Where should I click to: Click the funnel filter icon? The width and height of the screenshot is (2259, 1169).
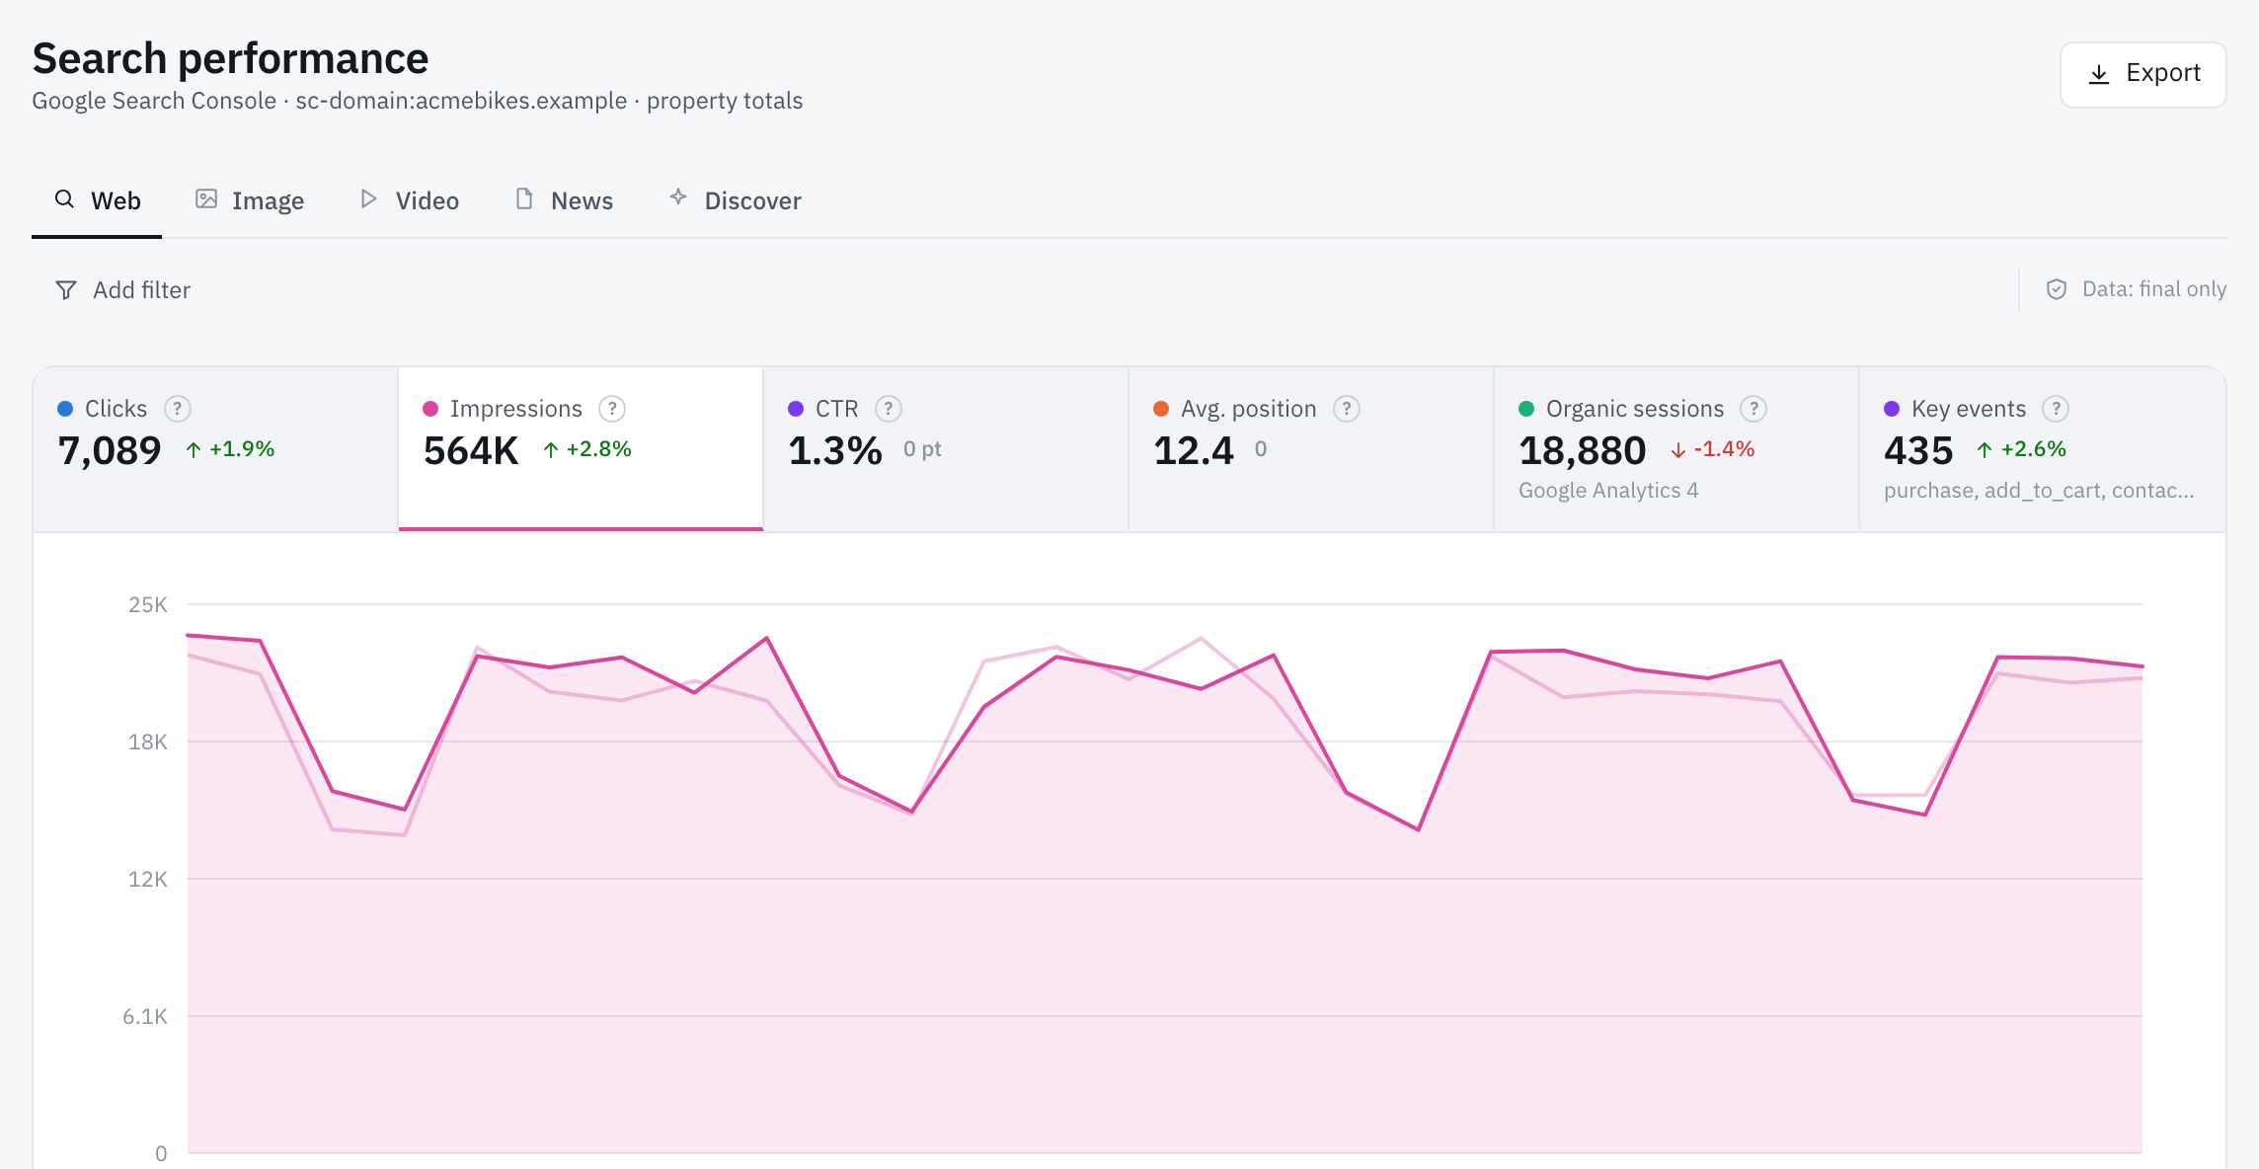(x=66, y=290)
